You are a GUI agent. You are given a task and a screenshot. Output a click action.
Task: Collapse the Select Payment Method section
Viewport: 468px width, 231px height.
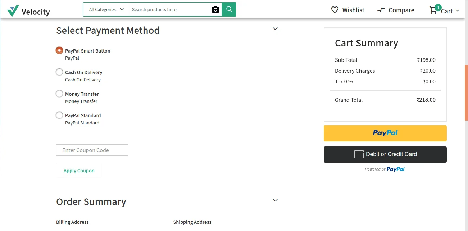pos(275,29)
